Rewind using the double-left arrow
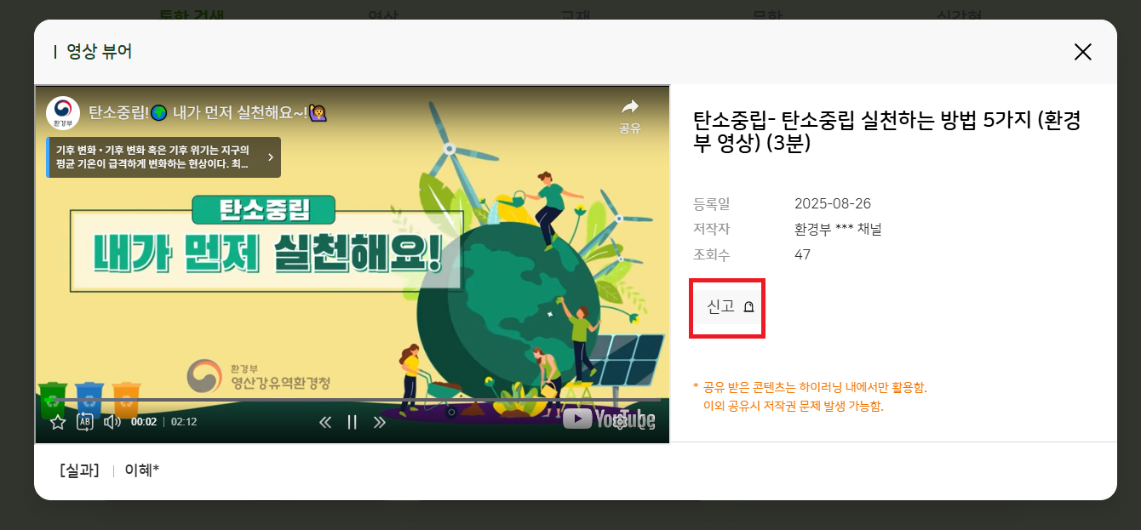The image size is (1141, 530). [x=324, y=422]
